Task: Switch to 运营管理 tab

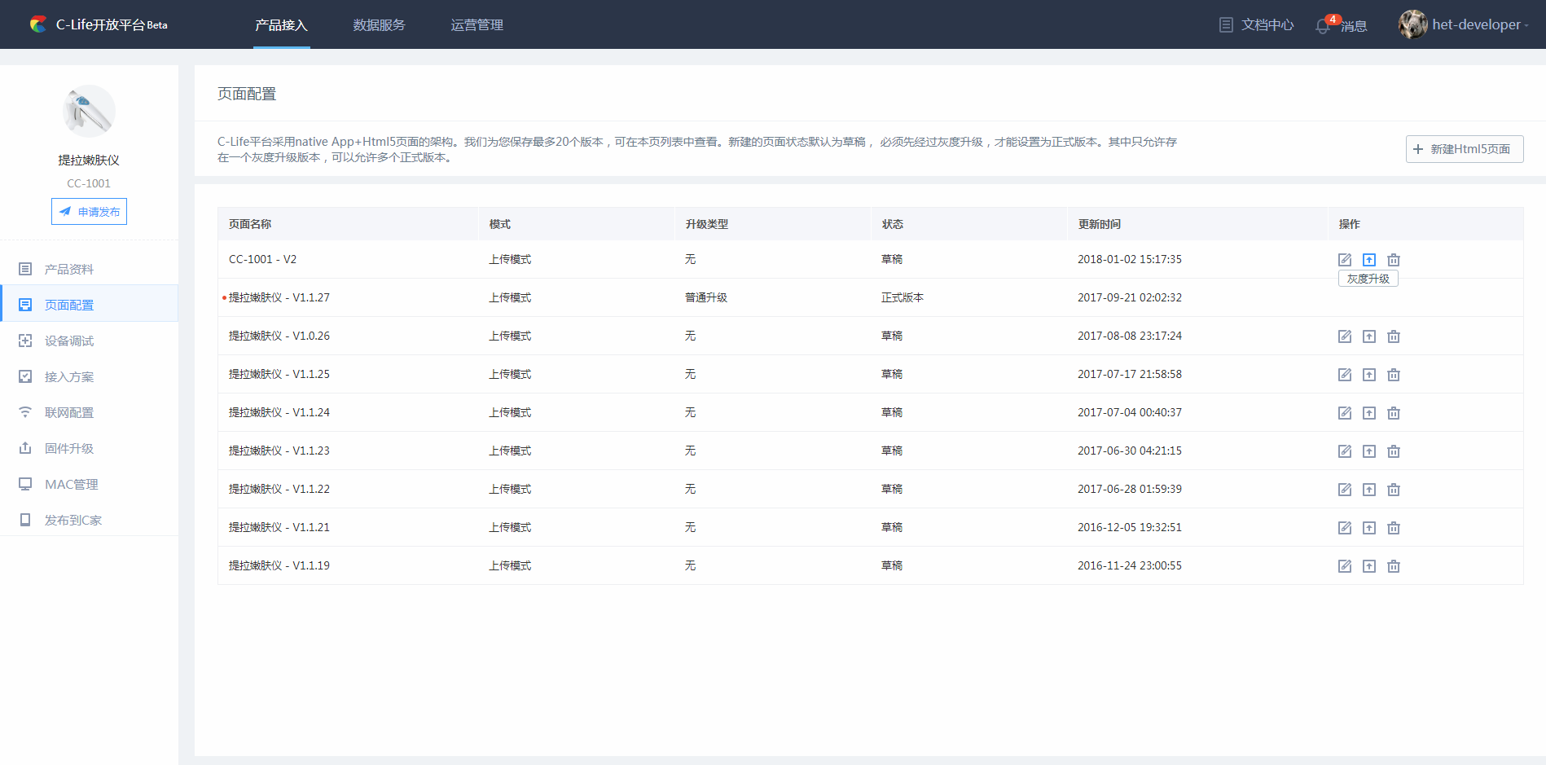Action: coord(477,25)
